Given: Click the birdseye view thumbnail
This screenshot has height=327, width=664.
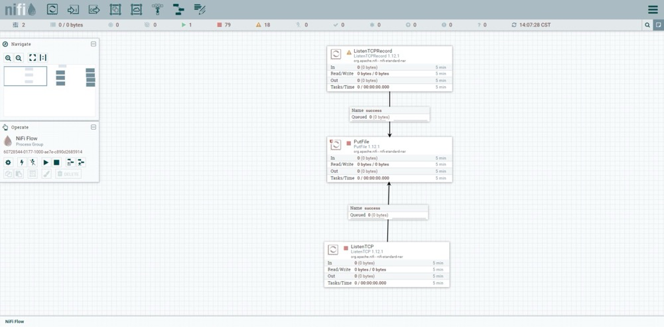Looking at the screenshot, I should click(x=50, y=91).
